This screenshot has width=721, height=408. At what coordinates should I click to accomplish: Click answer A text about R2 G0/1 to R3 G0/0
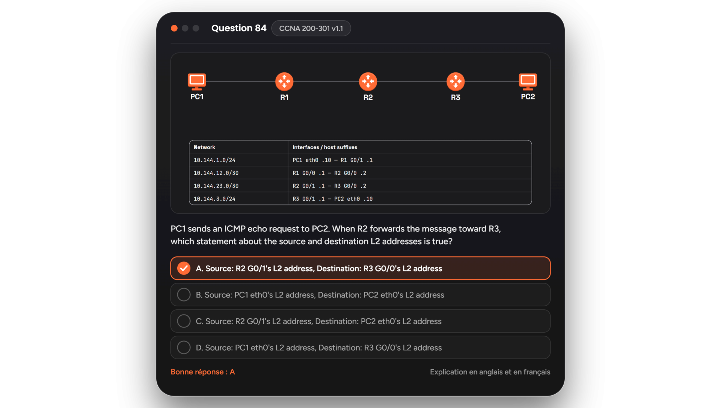tap(319, 268)
